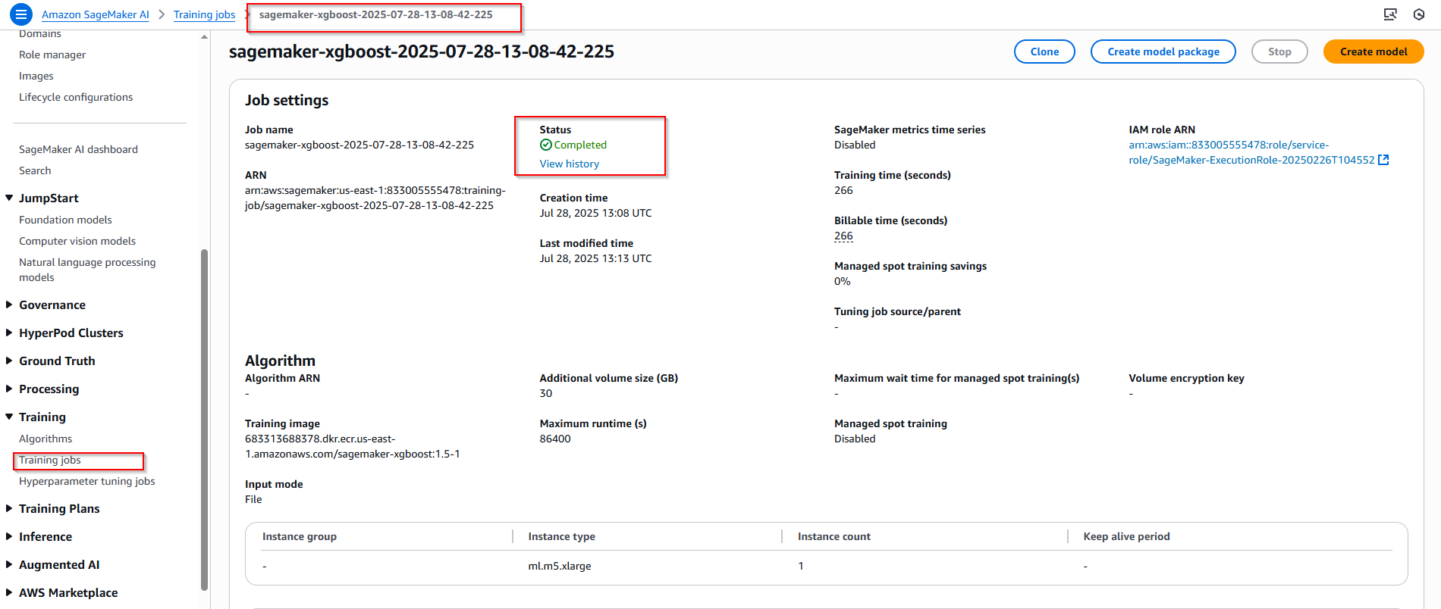Screen dimensions: 1441x609
Task: Click the Billable time value 266
Action: coord(843,236)
